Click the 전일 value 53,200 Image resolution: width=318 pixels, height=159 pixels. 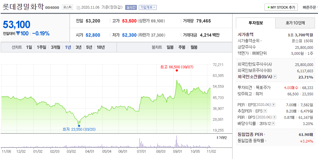[x=93, y=21]
